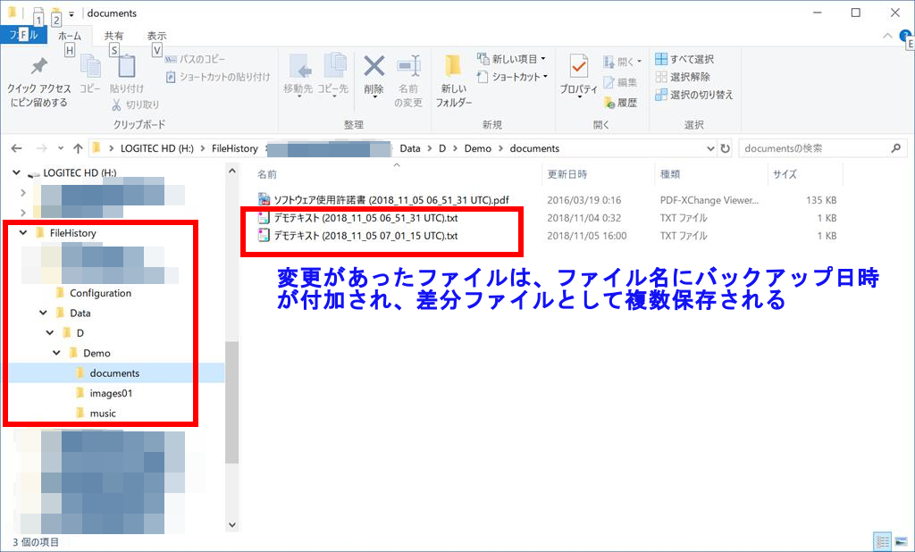This screenshot has width=915, height=552.
Task: Click the Up directory arrow icon
Action: click(79, 148)
